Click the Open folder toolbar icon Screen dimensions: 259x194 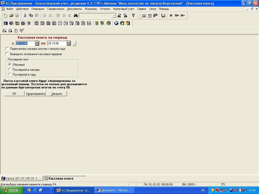point(11,15)
